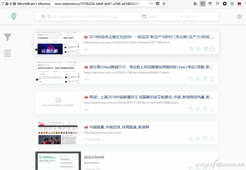Focus the keyword search input field

tap(93, 16)
